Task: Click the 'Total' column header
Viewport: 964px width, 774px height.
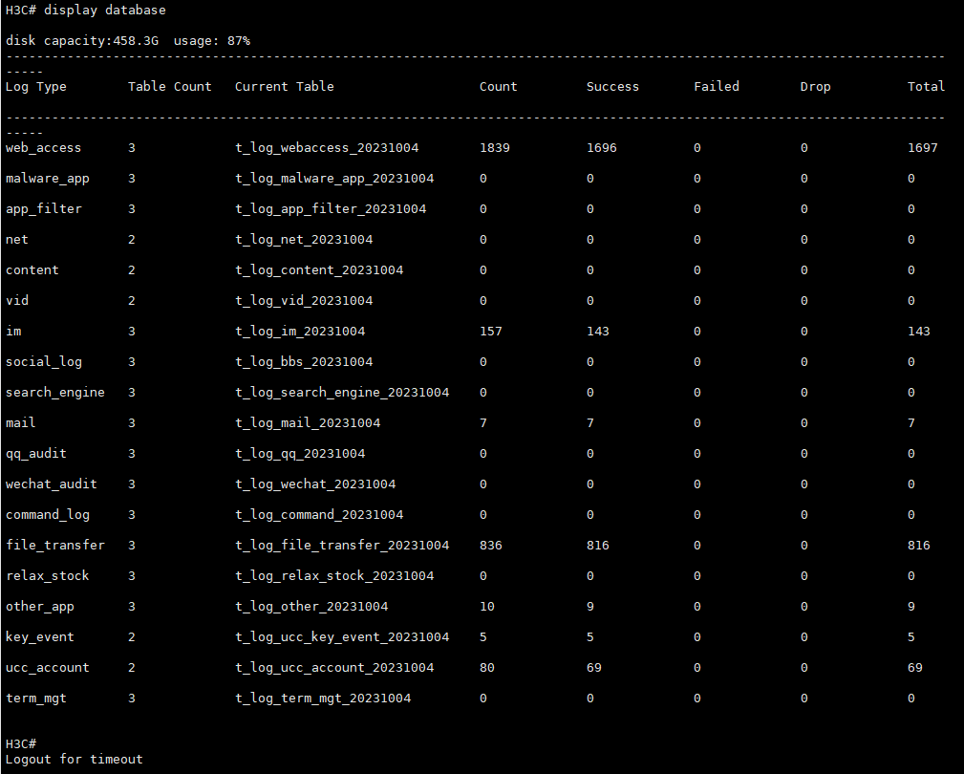Action: pos(926,87)
